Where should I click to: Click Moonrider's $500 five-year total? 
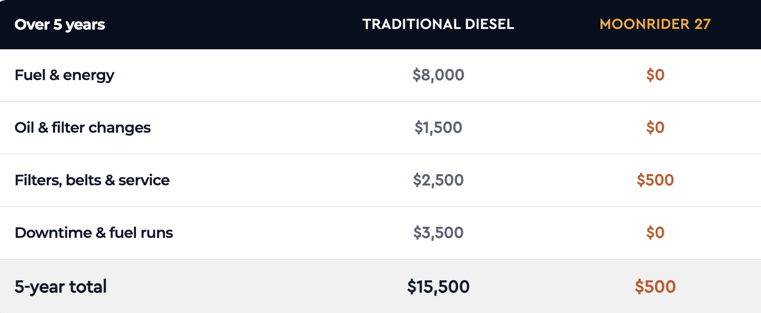click(x=655, y=286)
